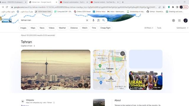Open Scholarships in Italy bookmark

pos(136,11)
